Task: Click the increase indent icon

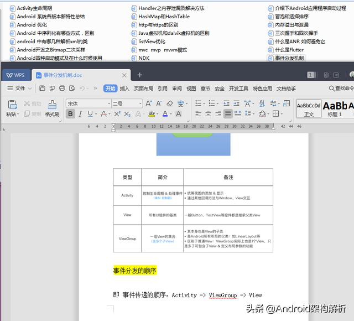Action: tap(236, 103)
